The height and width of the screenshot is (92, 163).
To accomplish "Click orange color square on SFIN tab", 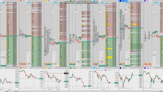I will point(21,1).
